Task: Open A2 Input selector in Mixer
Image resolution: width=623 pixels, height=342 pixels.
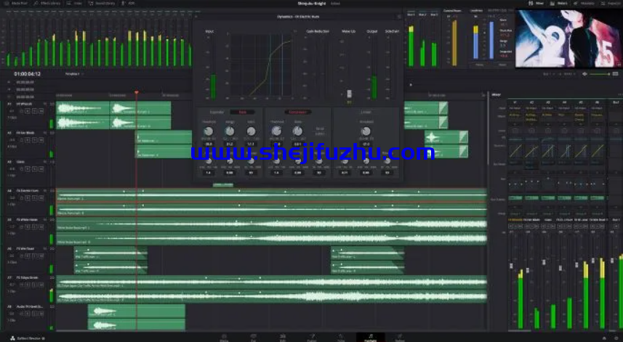Action: pyautogui.click(x=531, y=108)
